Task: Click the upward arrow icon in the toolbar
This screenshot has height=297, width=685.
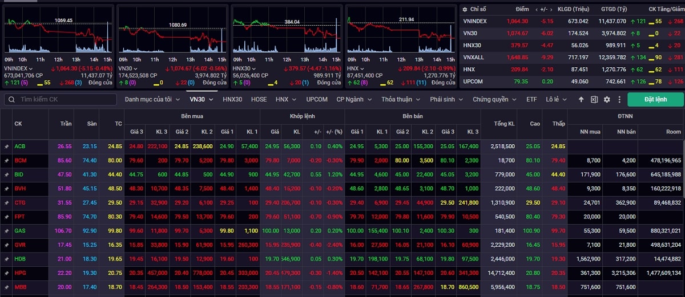Action: pyautogui.click(x=581, y=99)
